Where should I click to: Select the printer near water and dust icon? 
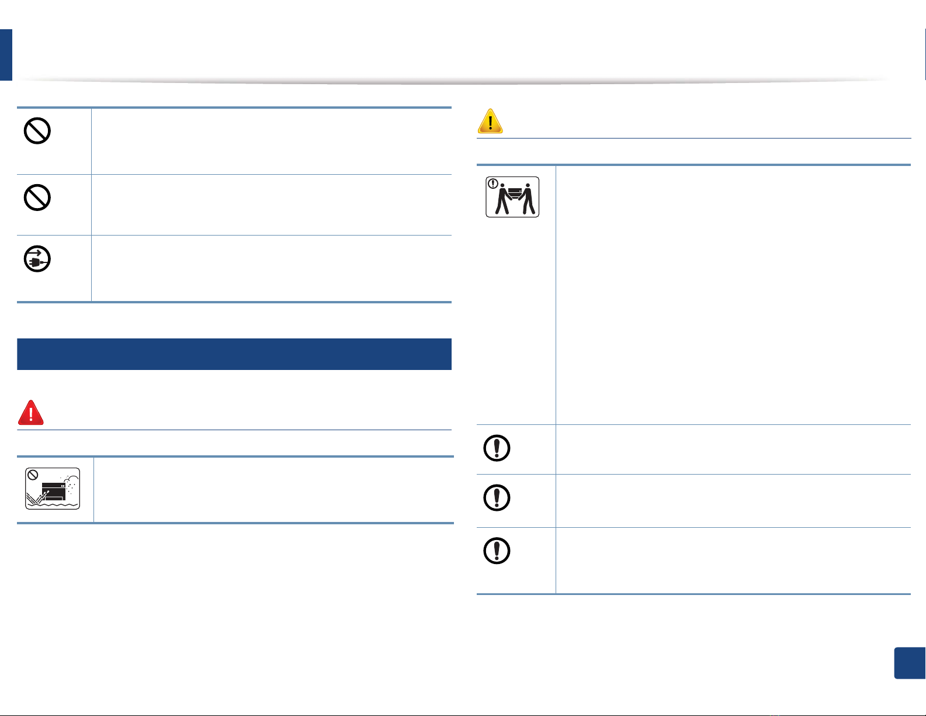53,489
